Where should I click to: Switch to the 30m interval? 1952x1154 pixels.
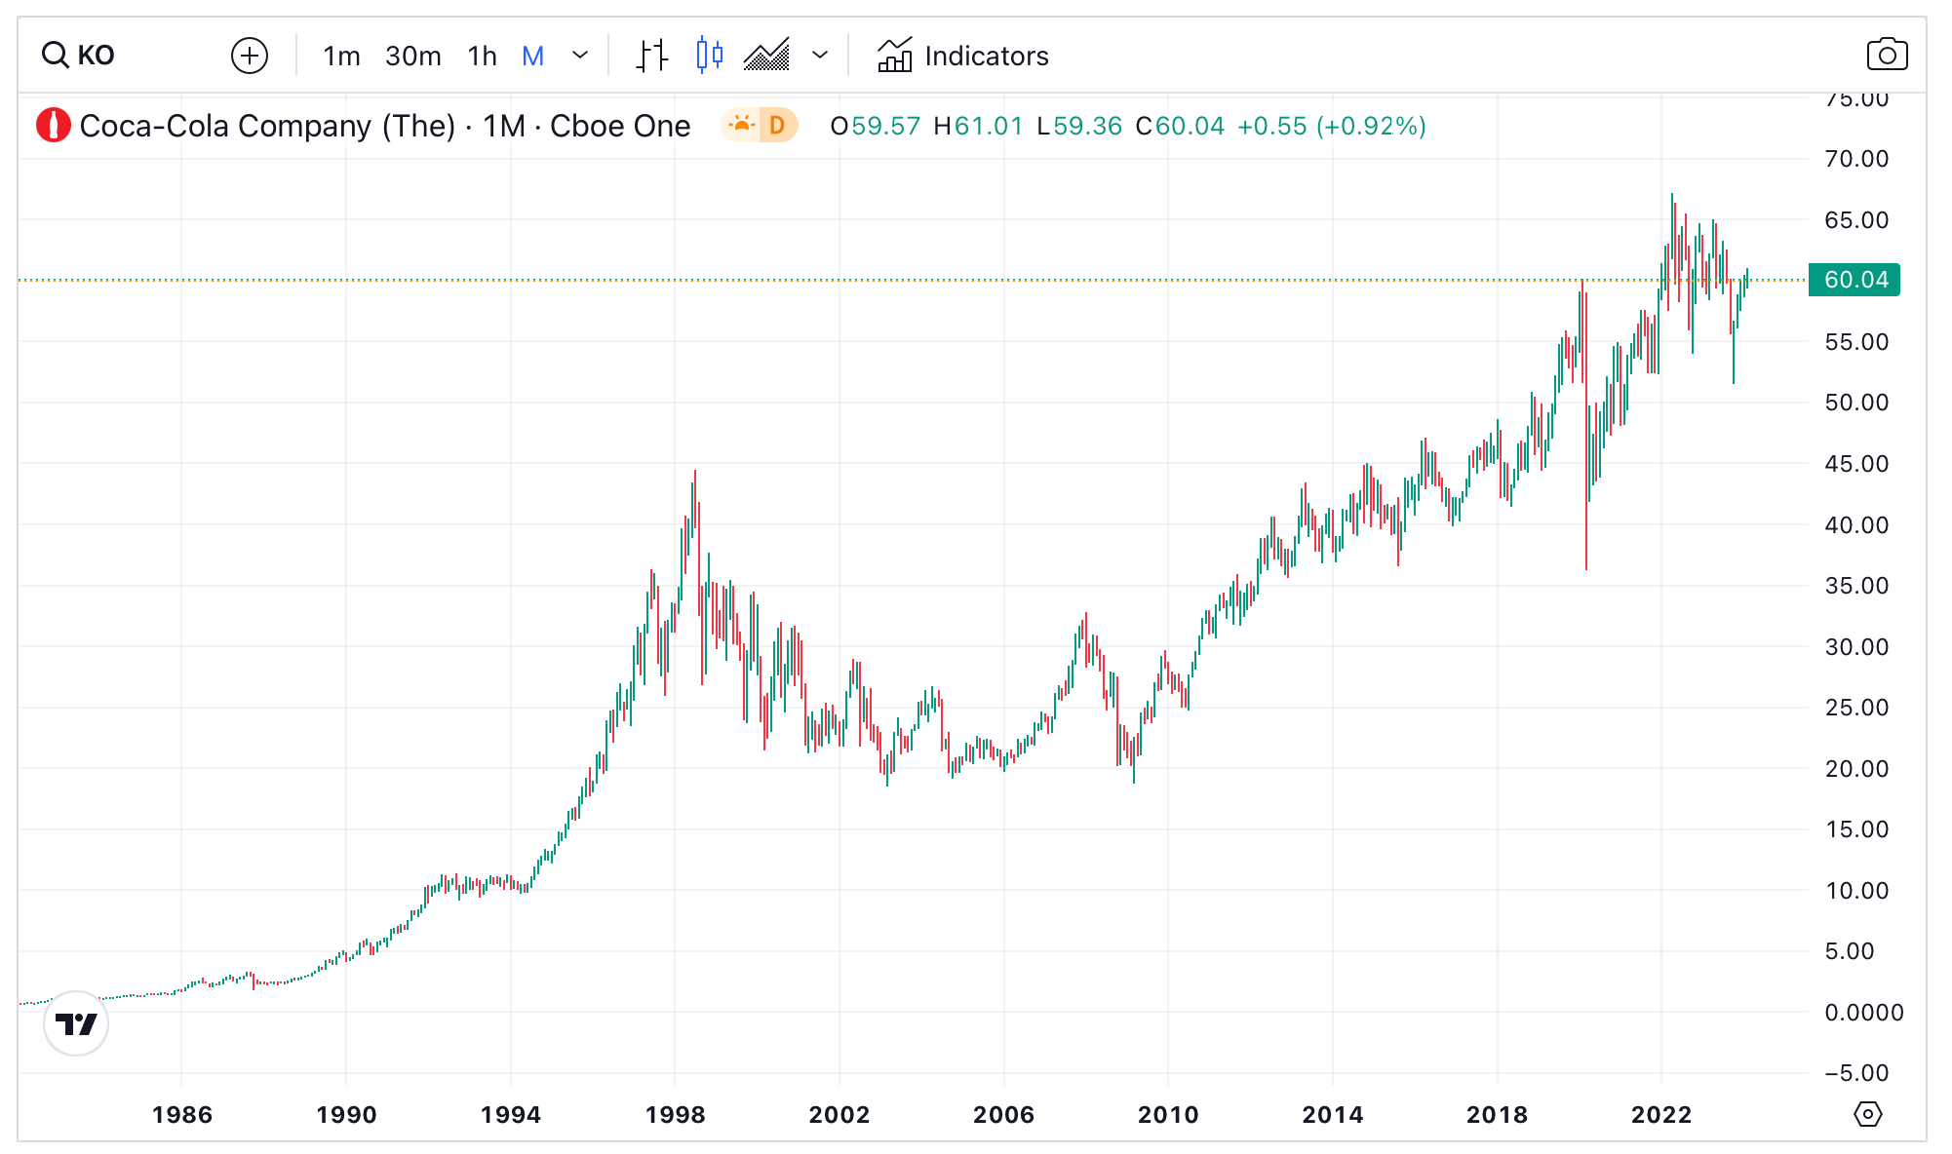pyautogui.click(x=413, y=57)
